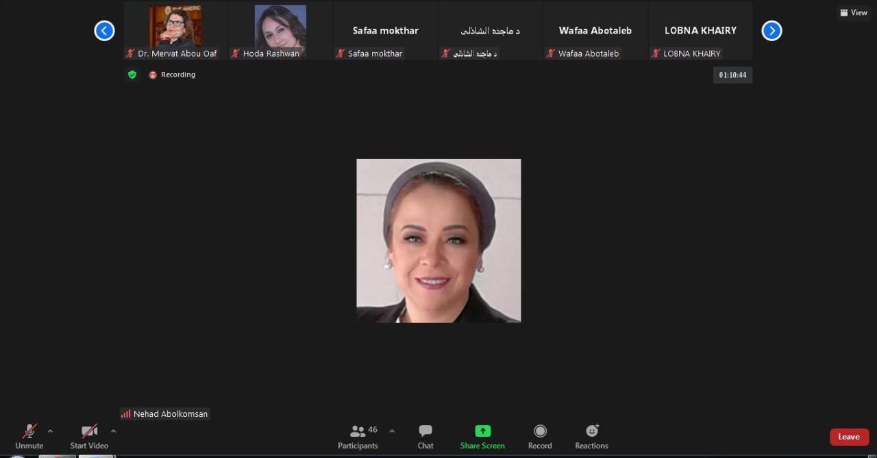
Task: Expand the arrow next to Participants
Action: click(x=392, y=431)
